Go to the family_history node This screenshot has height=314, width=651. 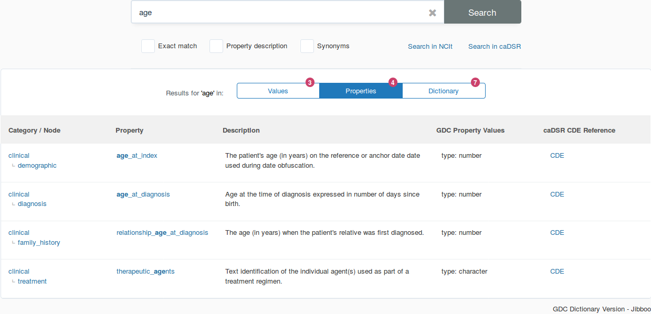39,243
